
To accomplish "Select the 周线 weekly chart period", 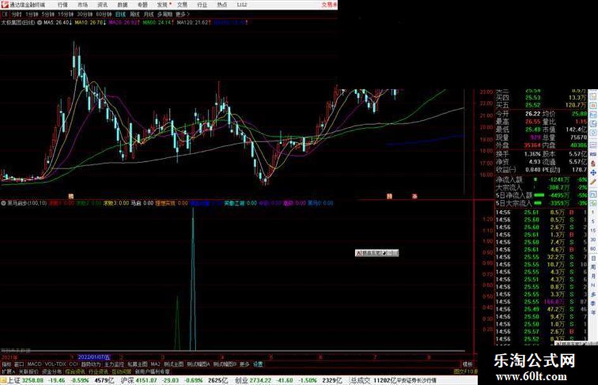I will click(135, 14).
